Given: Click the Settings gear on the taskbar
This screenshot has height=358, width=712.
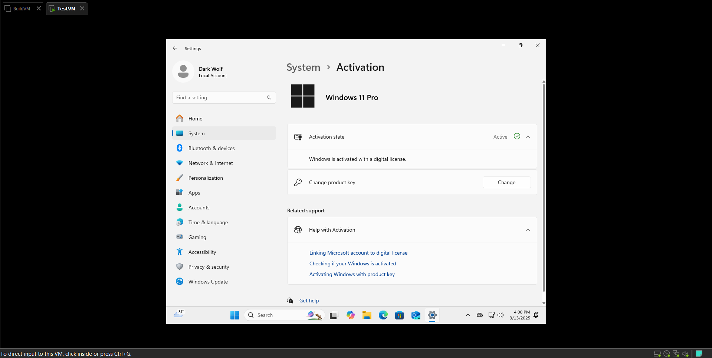Looking at the screenshot, I should click(x=432, y=315).
